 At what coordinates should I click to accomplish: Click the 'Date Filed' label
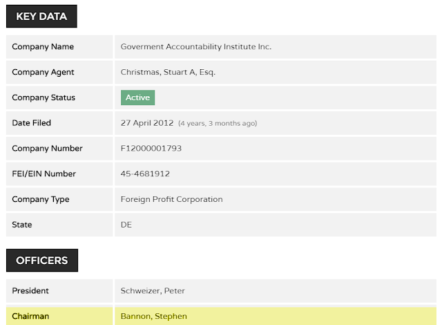point(31,123)
